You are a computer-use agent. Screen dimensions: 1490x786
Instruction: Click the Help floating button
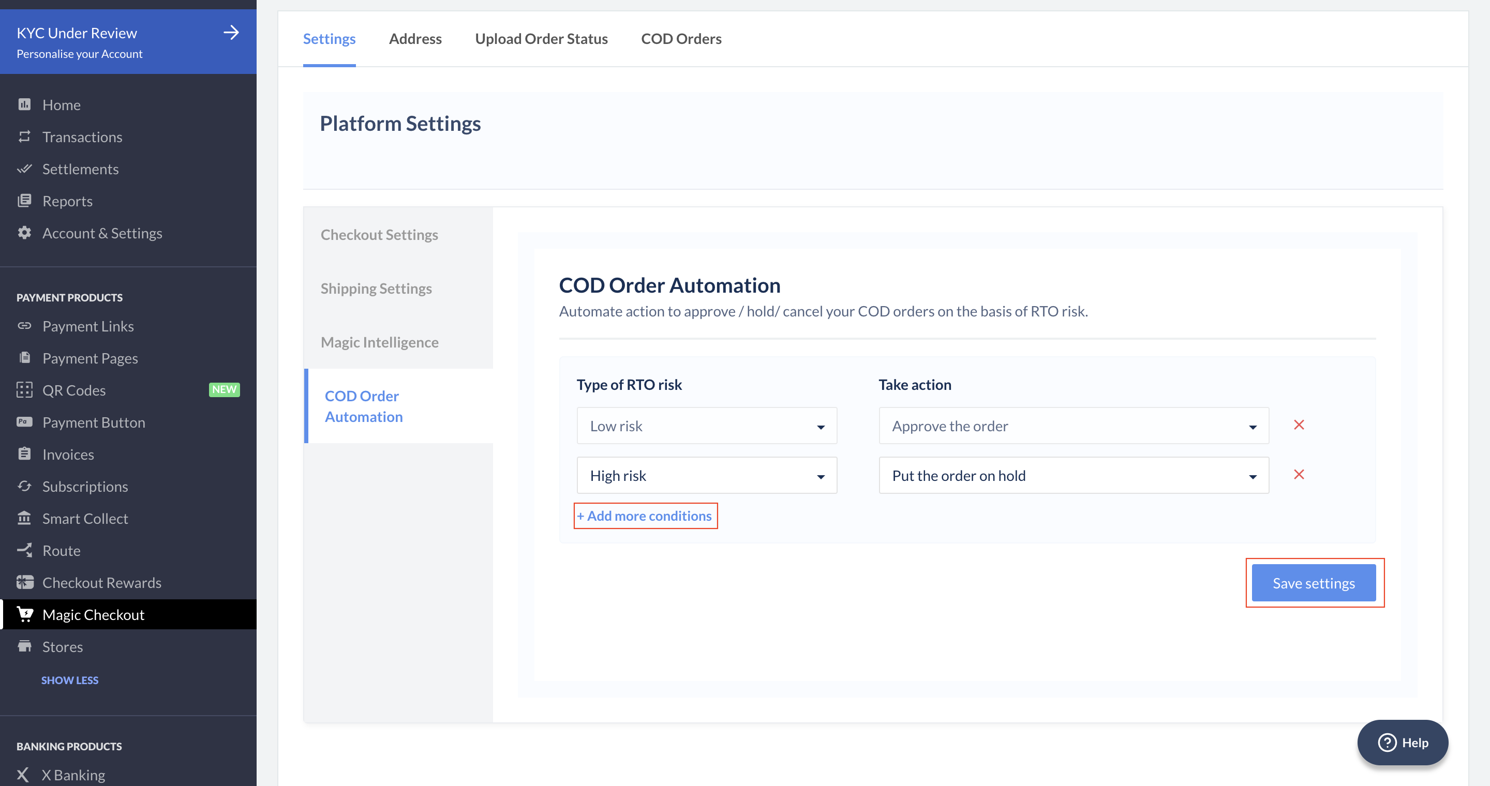pos(1402,742)
